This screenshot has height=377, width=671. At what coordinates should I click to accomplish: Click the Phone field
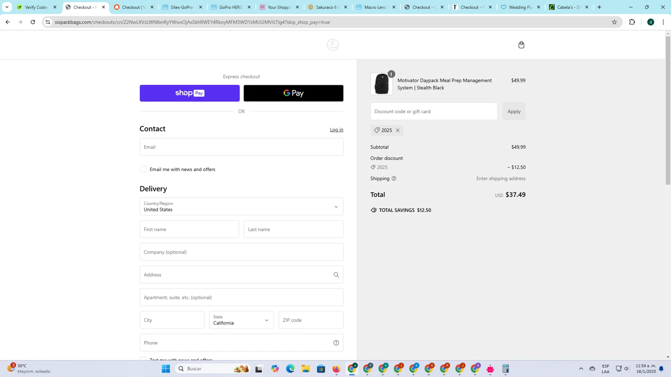pyautogui.click(x=242, y=343)
